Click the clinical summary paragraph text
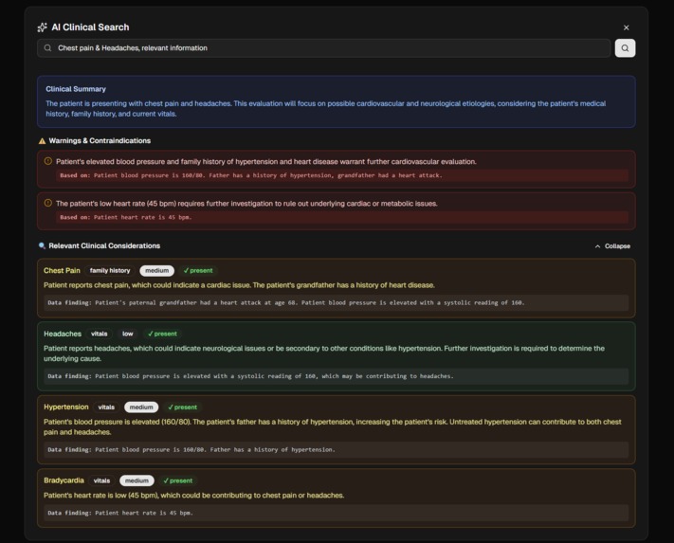The image size is (674, 543). (x=326, y=109)
